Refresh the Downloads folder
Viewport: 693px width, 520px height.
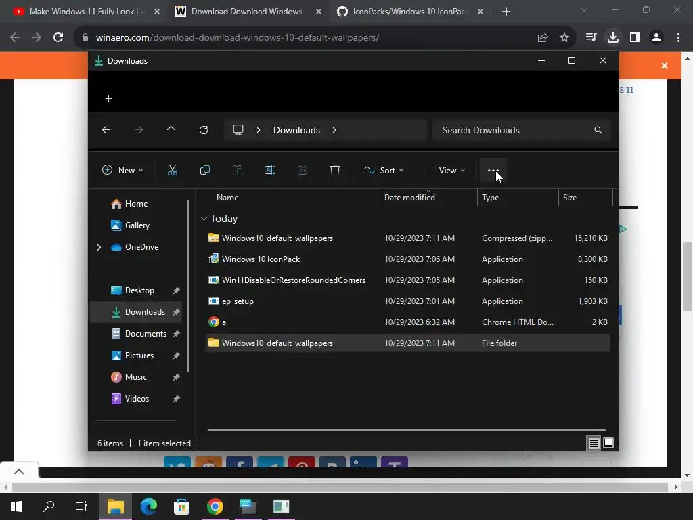tap(203, 130)
